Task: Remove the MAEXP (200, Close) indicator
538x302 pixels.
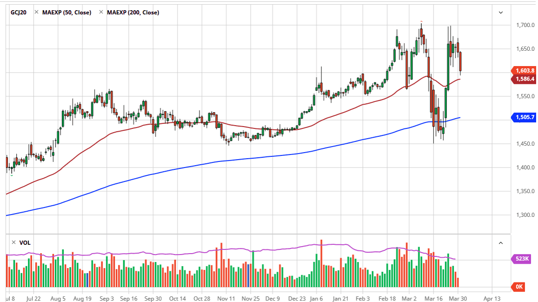Action: [x=101, y=12]
